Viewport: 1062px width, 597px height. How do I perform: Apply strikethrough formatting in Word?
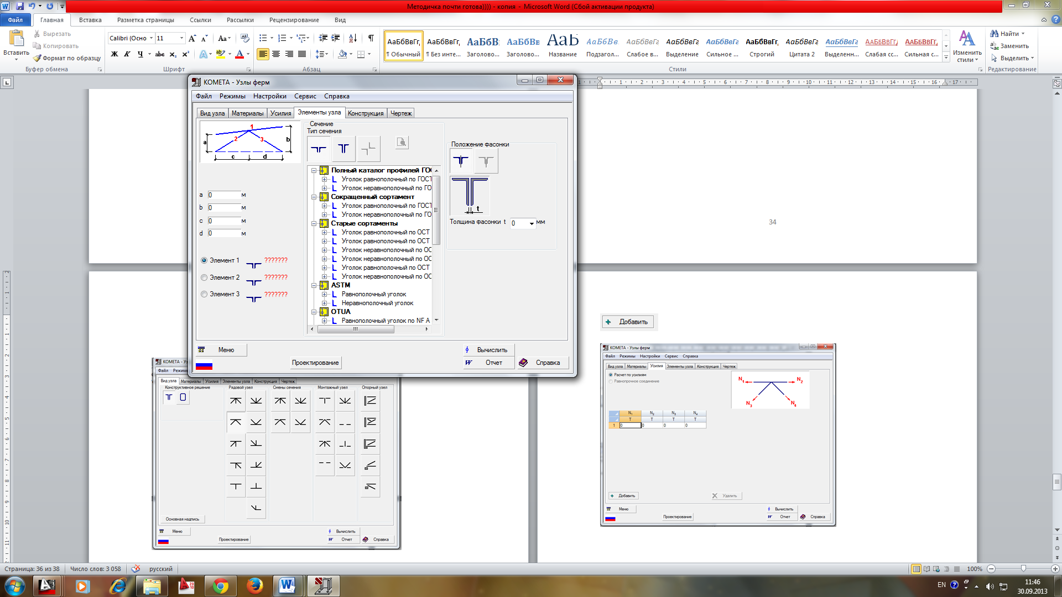point(160,54)
